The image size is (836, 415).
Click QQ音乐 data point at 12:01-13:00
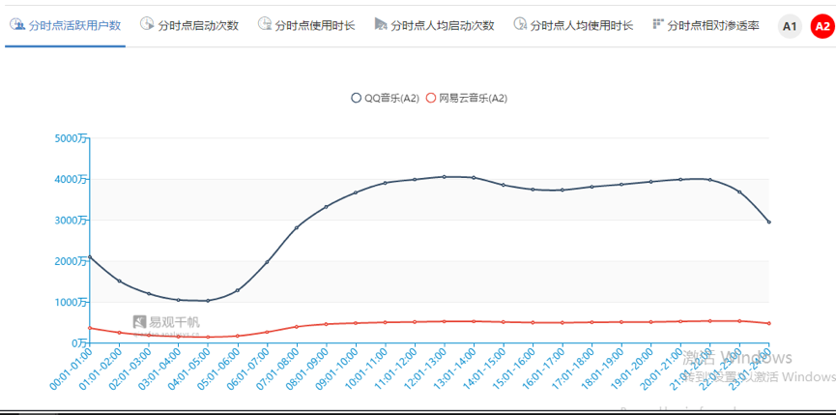(444, 177)
